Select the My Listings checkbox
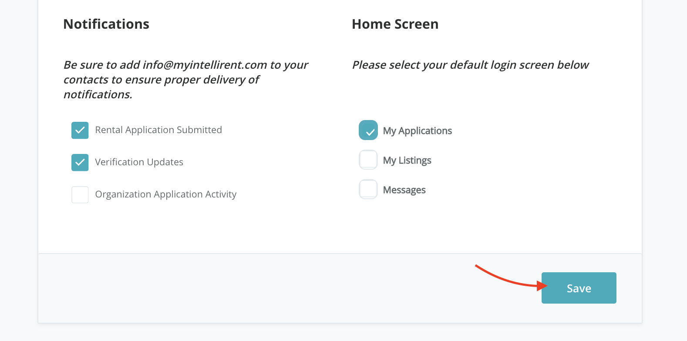 pyautogui.click(x=368, y=160)
